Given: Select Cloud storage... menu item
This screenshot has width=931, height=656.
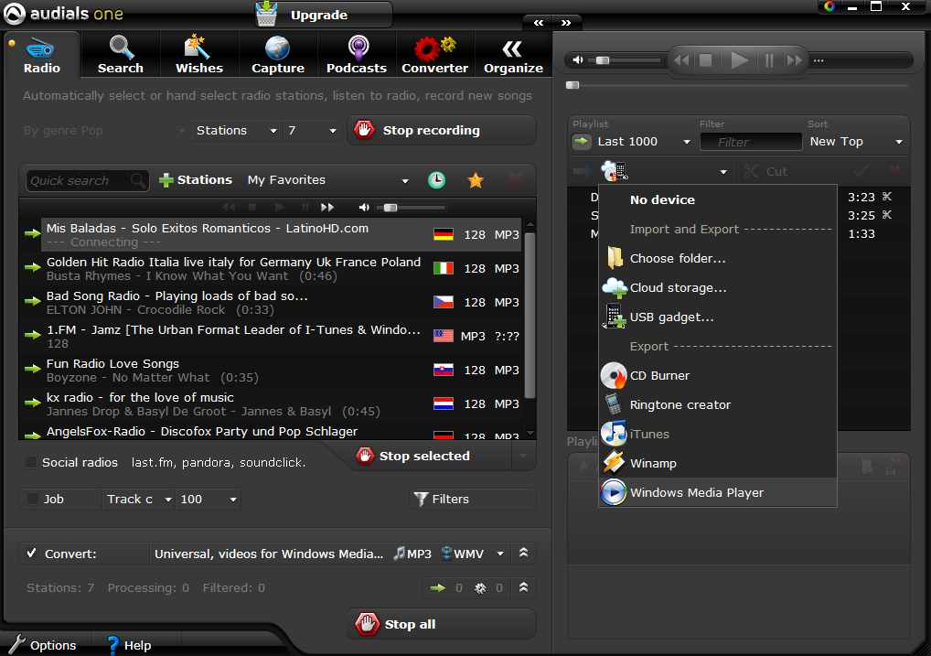Looking at the screenshot, I should (x=718, y=287).
